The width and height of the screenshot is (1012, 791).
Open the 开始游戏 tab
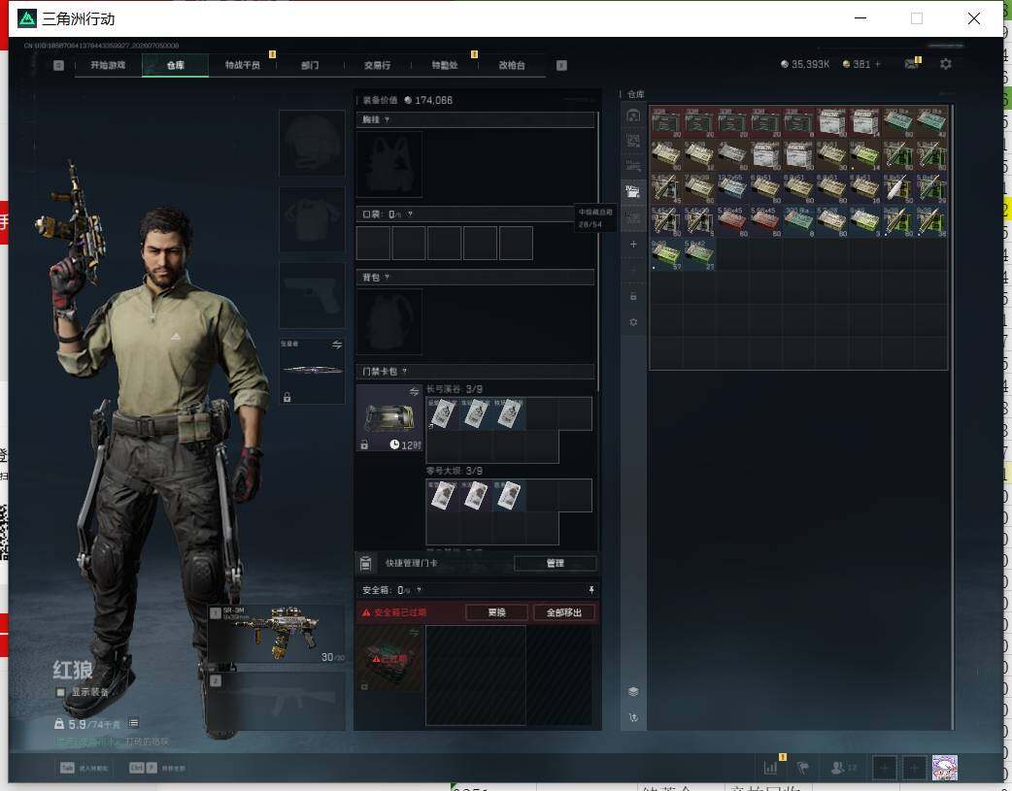108,65
